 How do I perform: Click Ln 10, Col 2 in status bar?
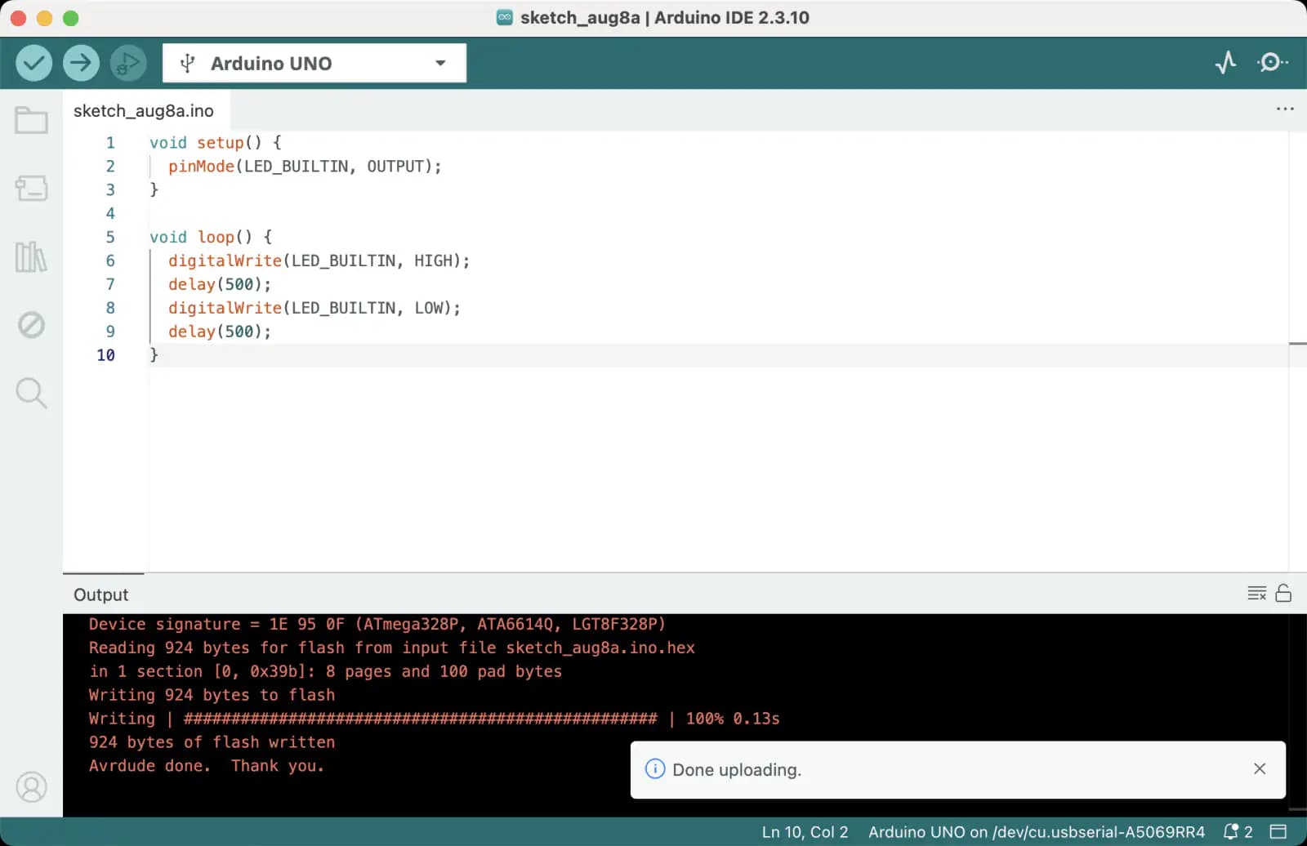pos(805,832)
